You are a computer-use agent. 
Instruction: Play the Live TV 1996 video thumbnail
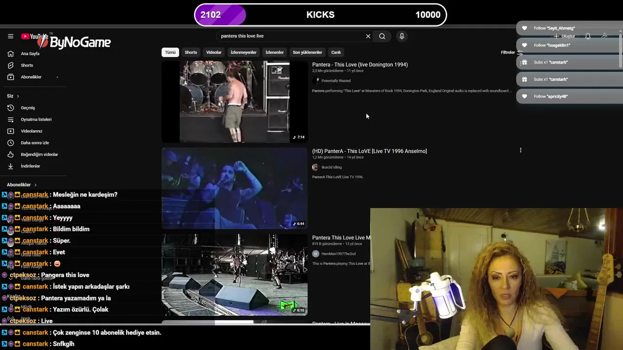point(235,188)
